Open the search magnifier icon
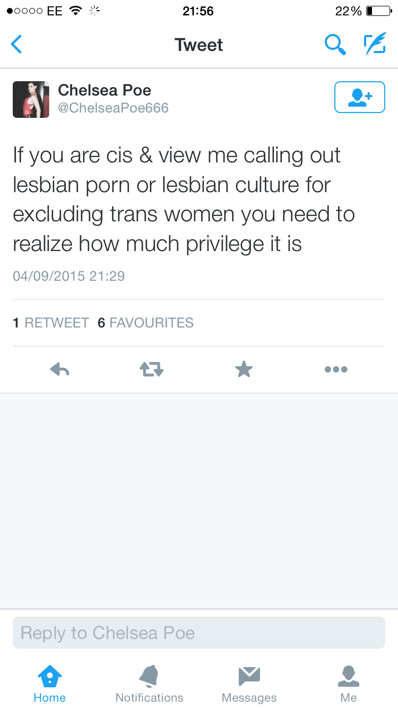398x708 pixels. click(x=335, y=45)
